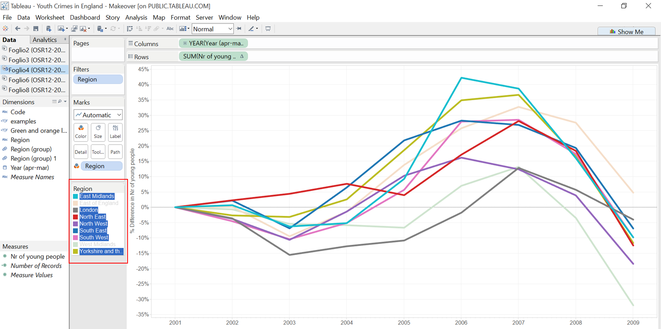Viewport: 661px width, 329px height.
Task: Select the Year (apr-mar) dimension field
Action: [30, 168]
